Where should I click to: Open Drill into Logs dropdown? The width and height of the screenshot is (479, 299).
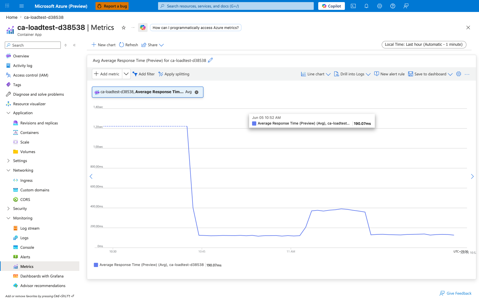coord(352,74)
